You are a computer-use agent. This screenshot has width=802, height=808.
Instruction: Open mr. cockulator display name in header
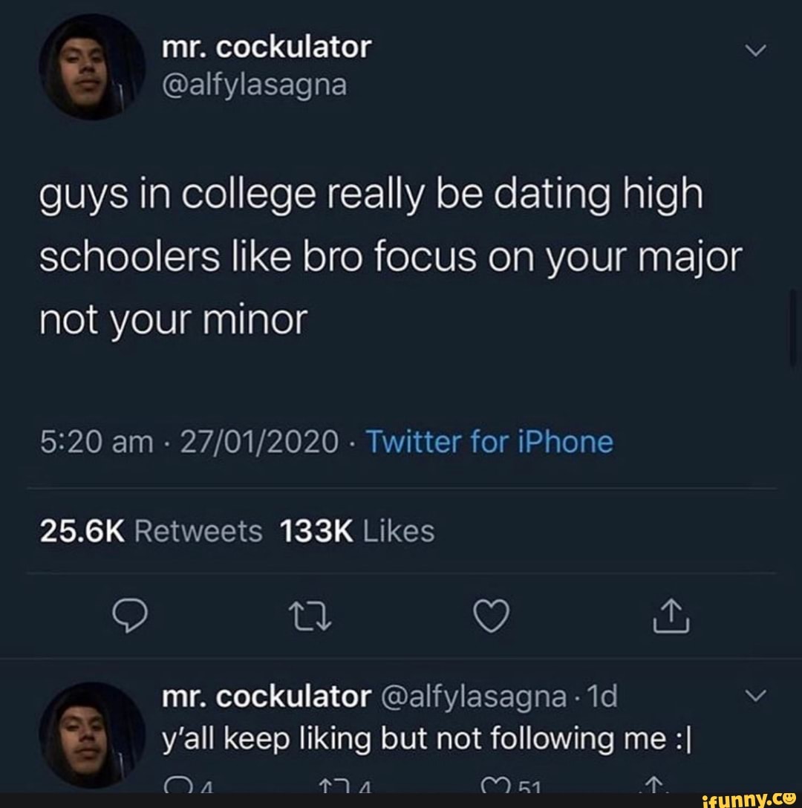tap(266, 48)
